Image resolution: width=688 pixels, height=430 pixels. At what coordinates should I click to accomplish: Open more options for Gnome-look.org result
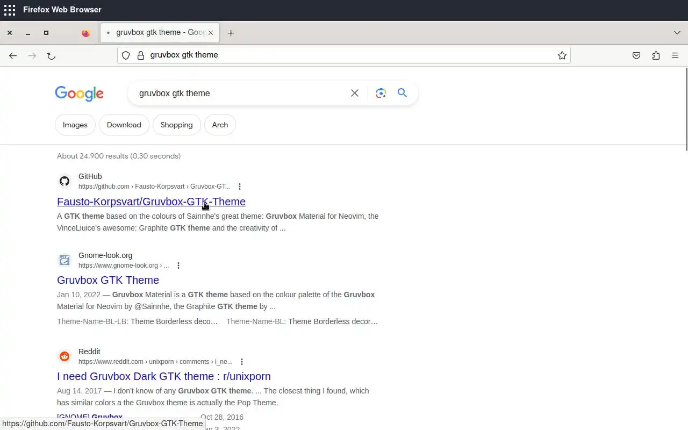[x=178, y=266]
